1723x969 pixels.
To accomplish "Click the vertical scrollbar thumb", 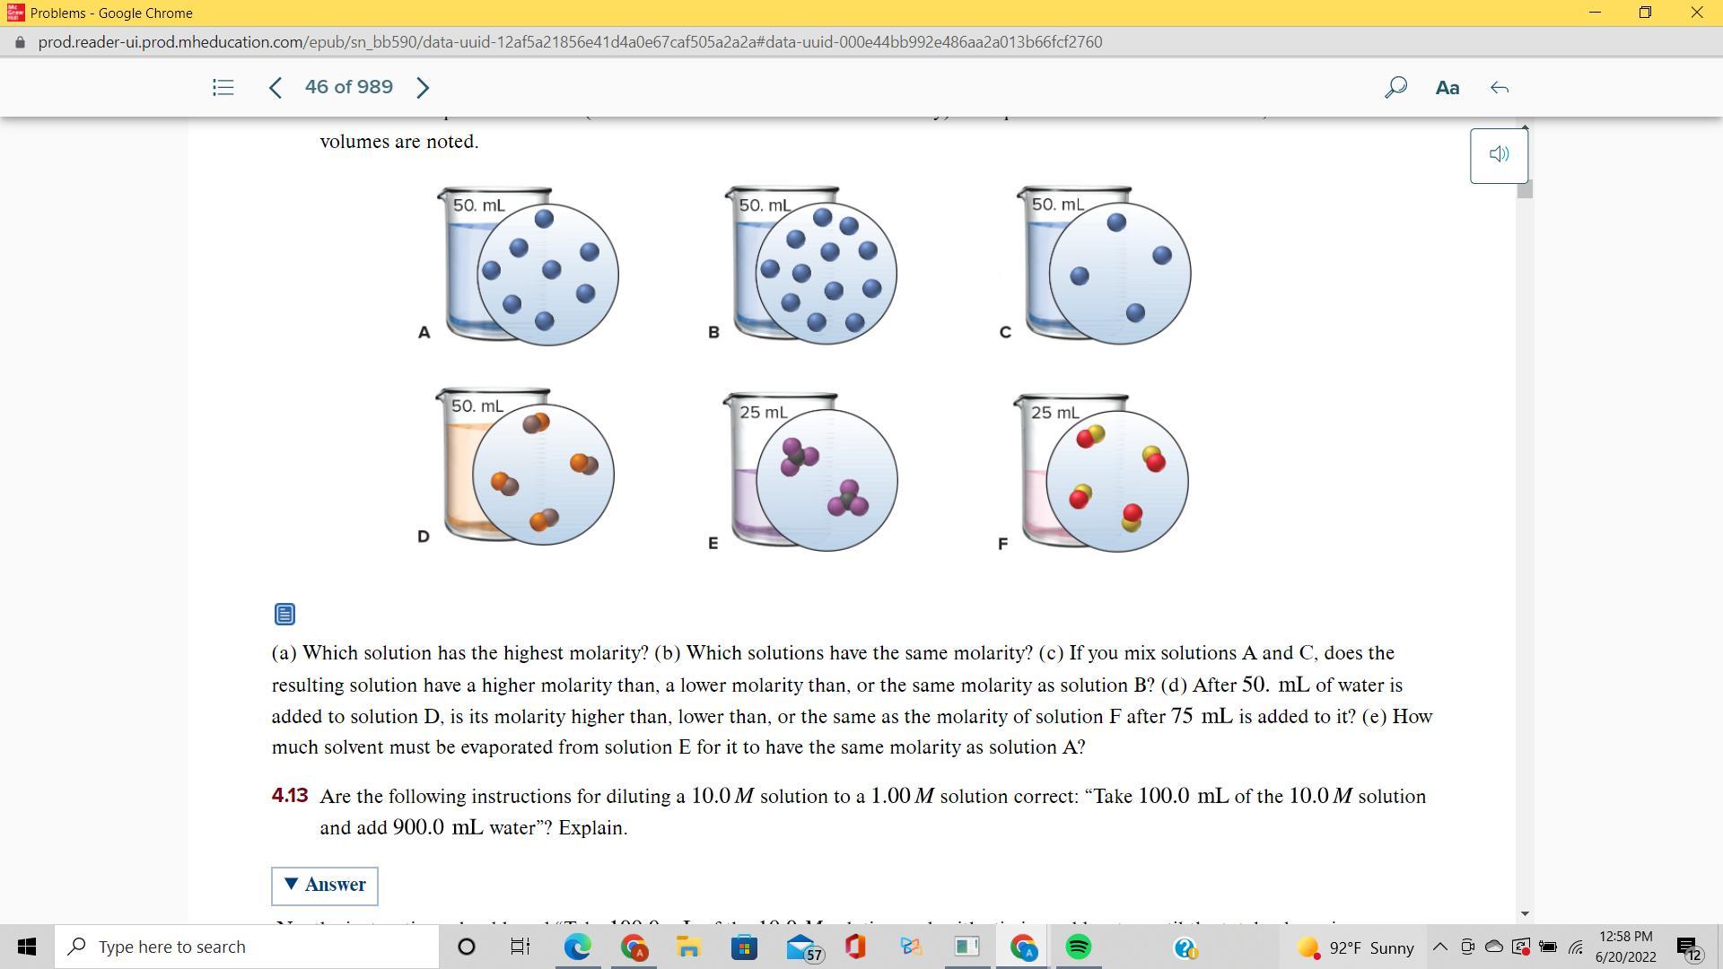I will (x=1524, y=188).
